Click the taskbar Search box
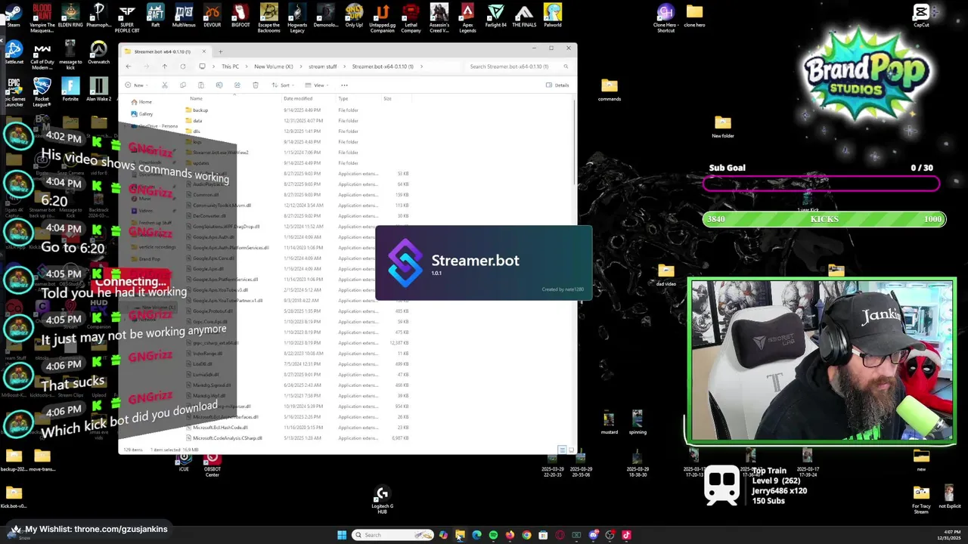The width and height of the screenshot is (968, 544). 393,535
